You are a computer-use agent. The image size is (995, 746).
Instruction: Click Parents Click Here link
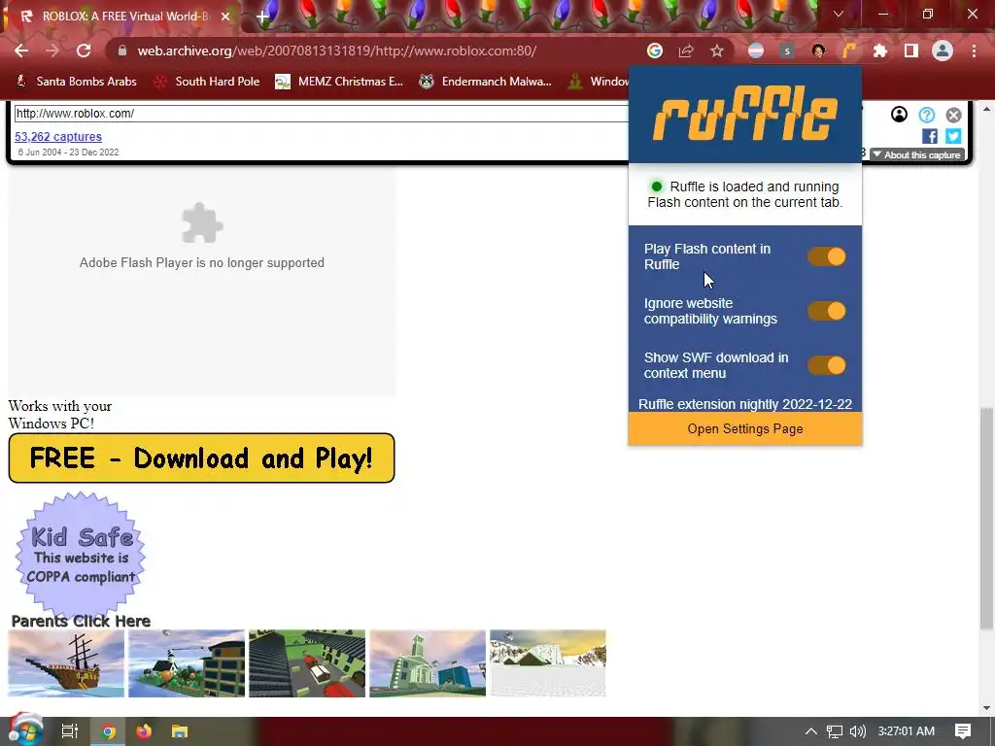click(81, 621)
